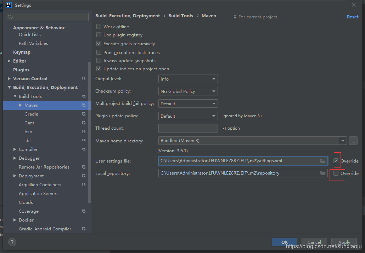Expand the Maven subtree arrow
365x253 pixels.
point(21,105)
